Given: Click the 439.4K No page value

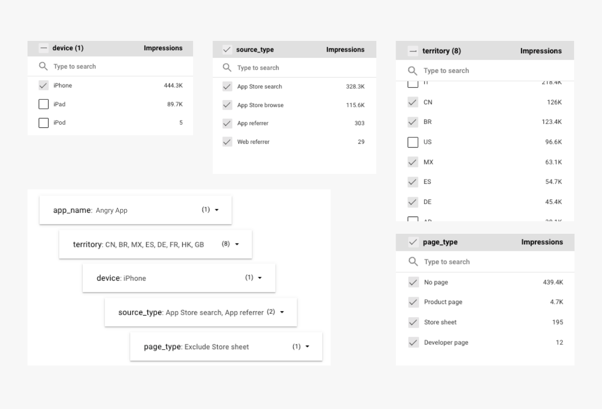Looking at the screenshot, I should tap(553, 282).
